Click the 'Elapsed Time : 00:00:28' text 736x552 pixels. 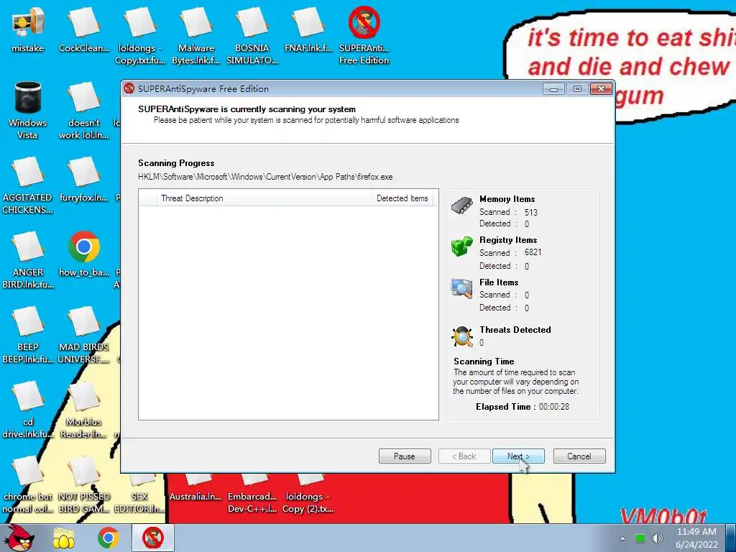(523, 407)
